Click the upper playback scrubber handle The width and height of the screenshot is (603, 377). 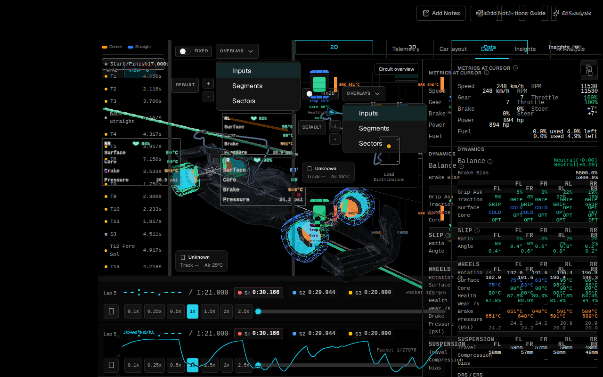coord(258,311)
